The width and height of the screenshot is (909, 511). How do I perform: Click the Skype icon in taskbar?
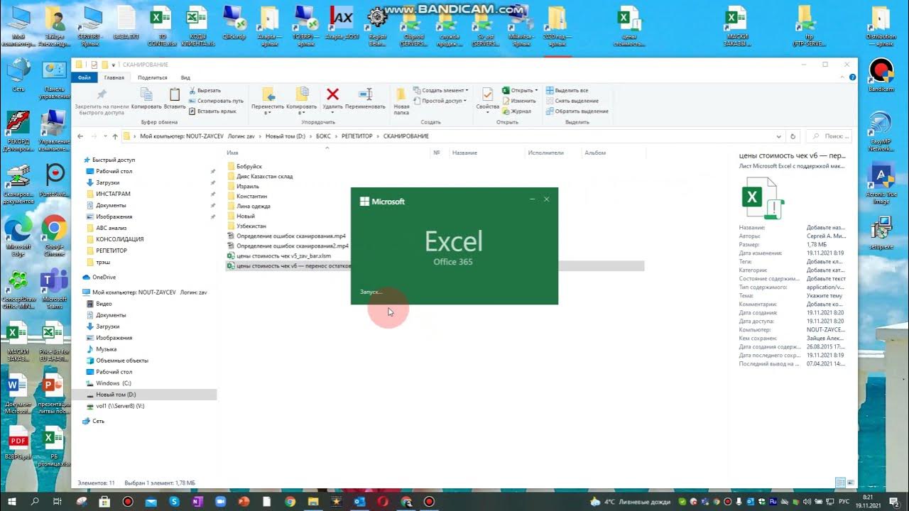pyautogui.click(x=175, y=501)
